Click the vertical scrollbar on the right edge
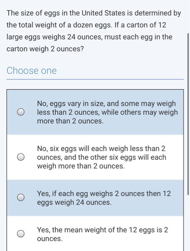 (x=188, y=114)
